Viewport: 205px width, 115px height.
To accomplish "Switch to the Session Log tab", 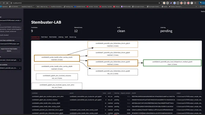I will click(73, 37).
